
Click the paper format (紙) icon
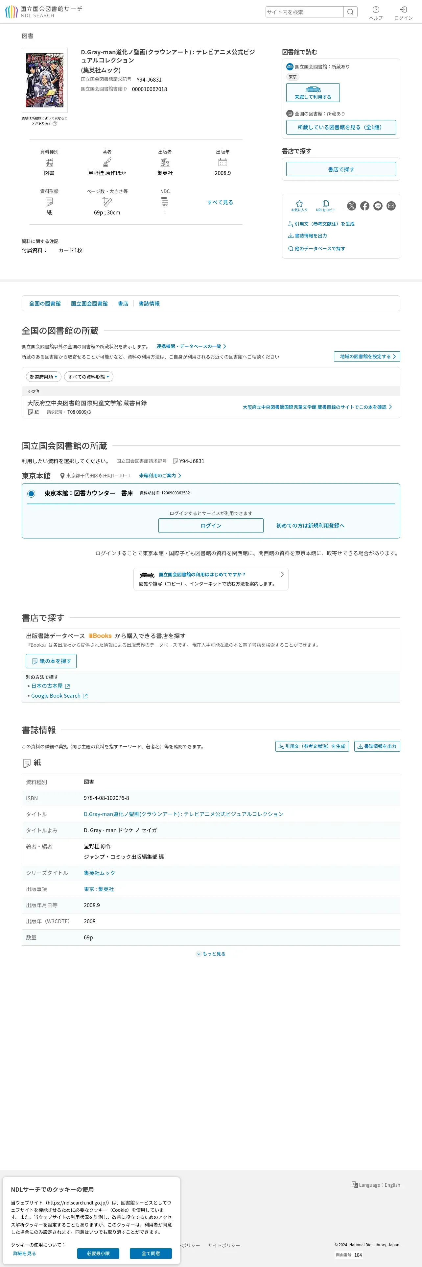49,202
